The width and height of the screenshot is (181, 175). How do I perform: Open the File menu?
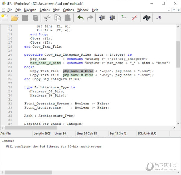[10, 10]
